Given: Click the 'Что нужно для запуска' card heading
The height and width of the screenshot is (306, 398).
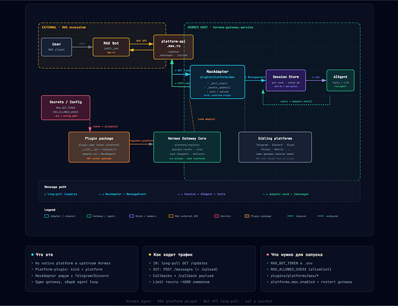Looking at the screenshot, I should (297, 255).
